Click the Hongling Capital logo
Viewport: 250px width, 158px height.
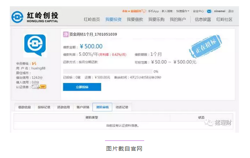coord(35,17)
